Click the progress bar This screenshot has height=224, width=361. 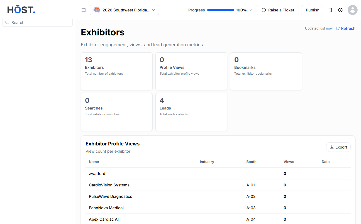pos(221,10)
